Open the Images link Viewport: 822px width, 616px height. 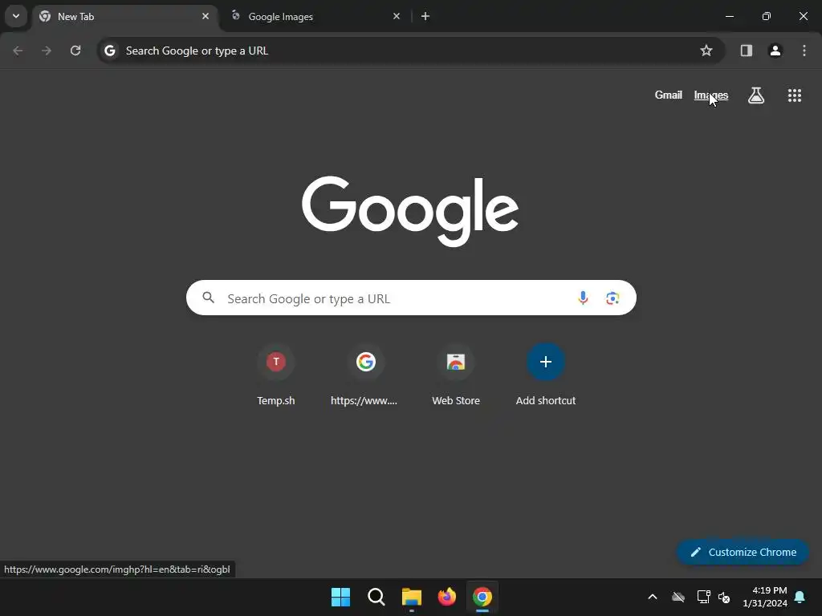(711, 95)
